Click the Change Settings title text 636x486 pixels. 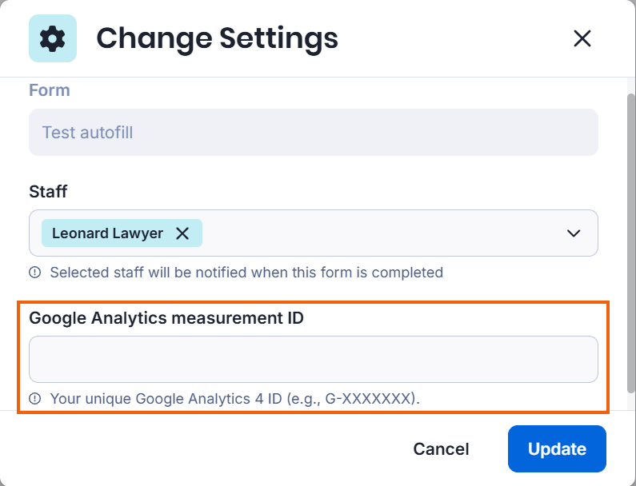click(x=217, y=38)
